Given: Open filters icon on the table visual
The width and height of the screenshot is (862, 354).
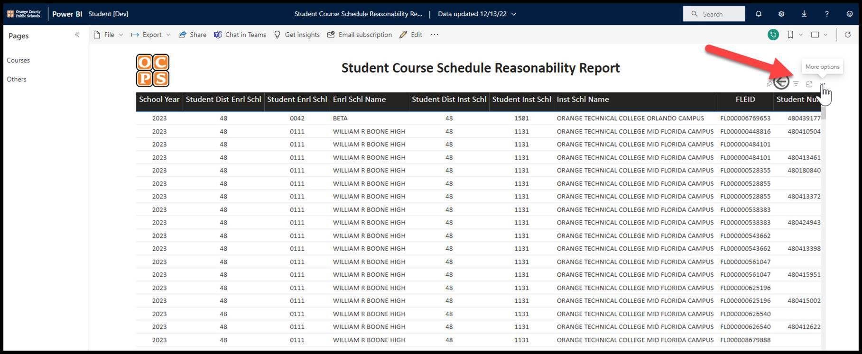Looking at the screenshot, I should click(x=796, y=84).
